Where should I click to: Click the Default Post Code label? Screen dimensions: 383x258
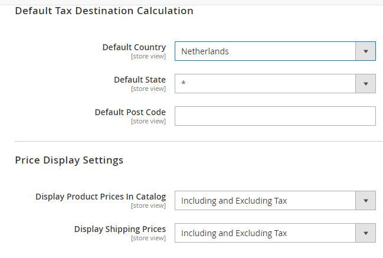(130, 112)
